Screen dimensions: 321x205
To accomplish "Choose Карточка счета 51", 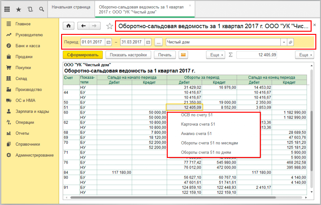I will pos(198,124).
